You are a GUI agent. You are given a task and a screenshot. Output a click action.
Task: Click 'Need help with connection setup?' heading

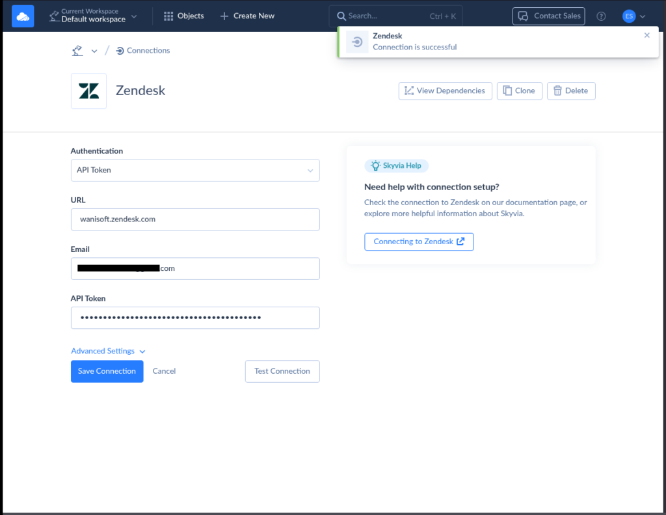point(432,187)
